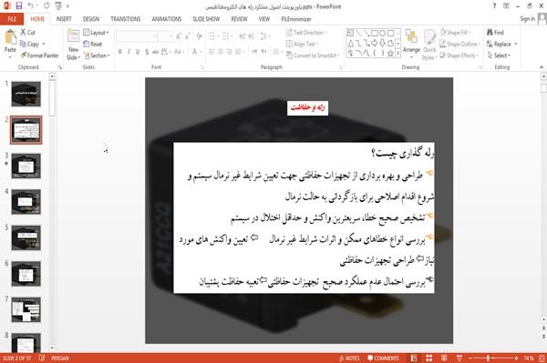The height and width of the screenshot is (363, 547).
Task: Open Shape Effects dropdown
Action: click(x=459, y=55)
